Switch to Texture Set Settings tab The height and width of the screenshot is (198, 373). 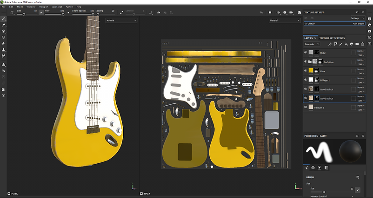pos(332,38)
